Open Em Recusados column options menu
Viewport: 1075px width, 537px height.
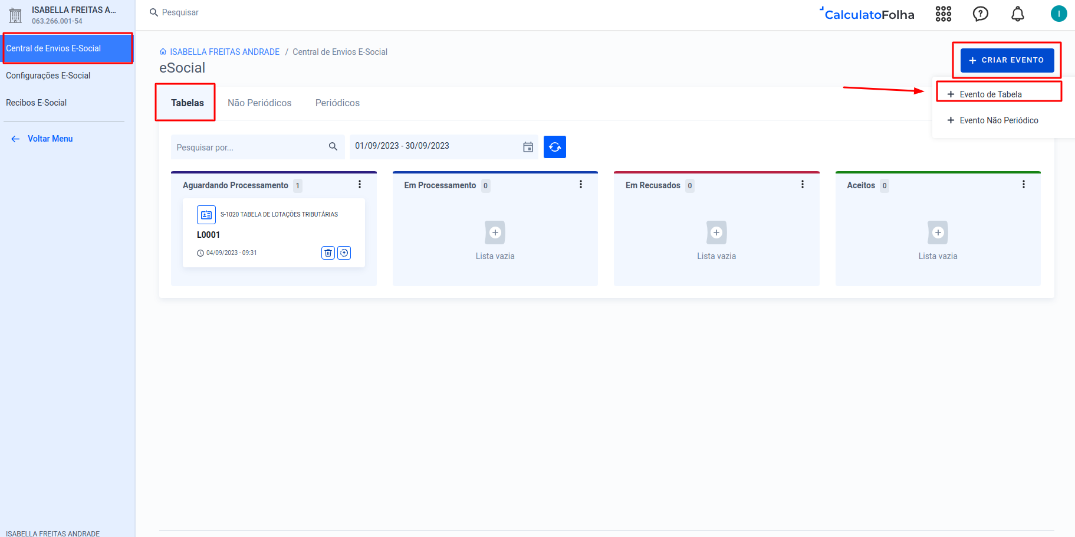tap(803, 185)
